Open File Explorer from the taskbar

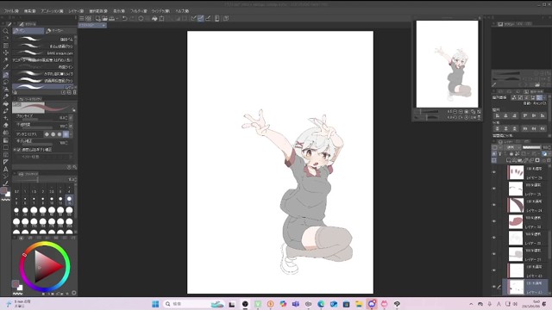(359, 304)
